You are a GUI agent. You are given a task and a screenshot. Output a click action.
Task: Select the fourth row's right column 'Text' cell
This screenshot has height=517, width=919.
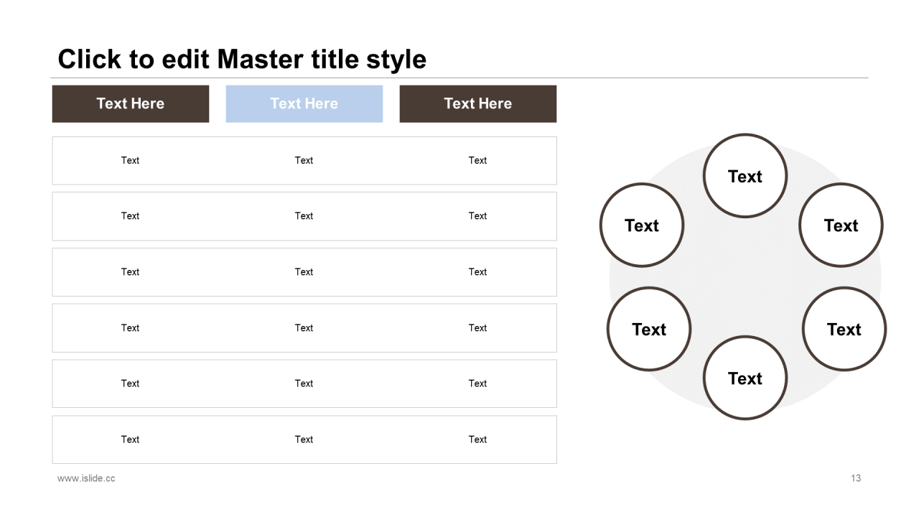(x=478, y=328)
